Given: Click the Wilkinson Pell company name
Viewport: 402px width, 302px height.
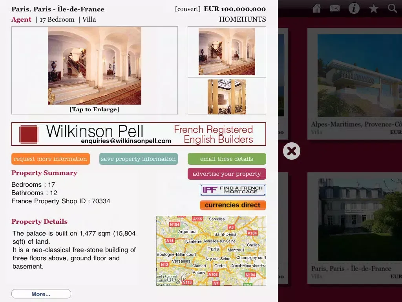Looking at the screenshot, I should click(x=95, y=131).
